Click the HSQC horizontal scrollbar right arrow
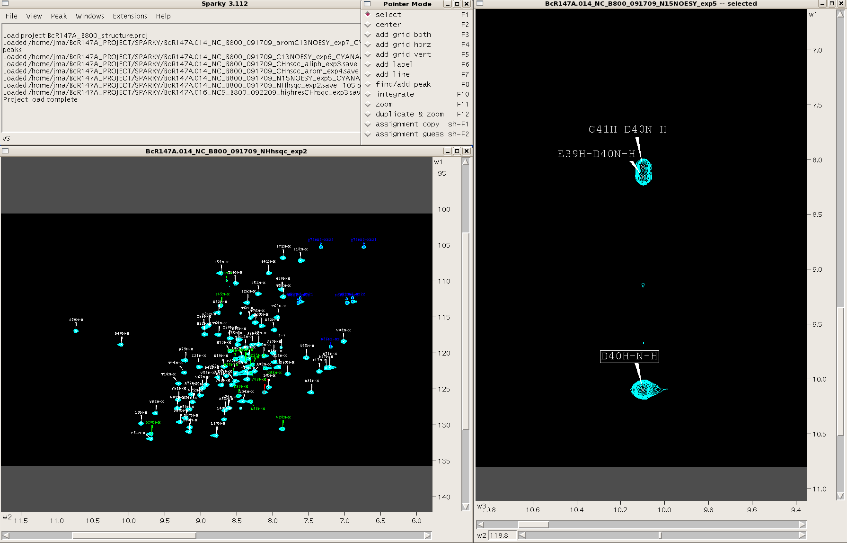Screen dimensions: 847x543 click(x=427, y=535)
